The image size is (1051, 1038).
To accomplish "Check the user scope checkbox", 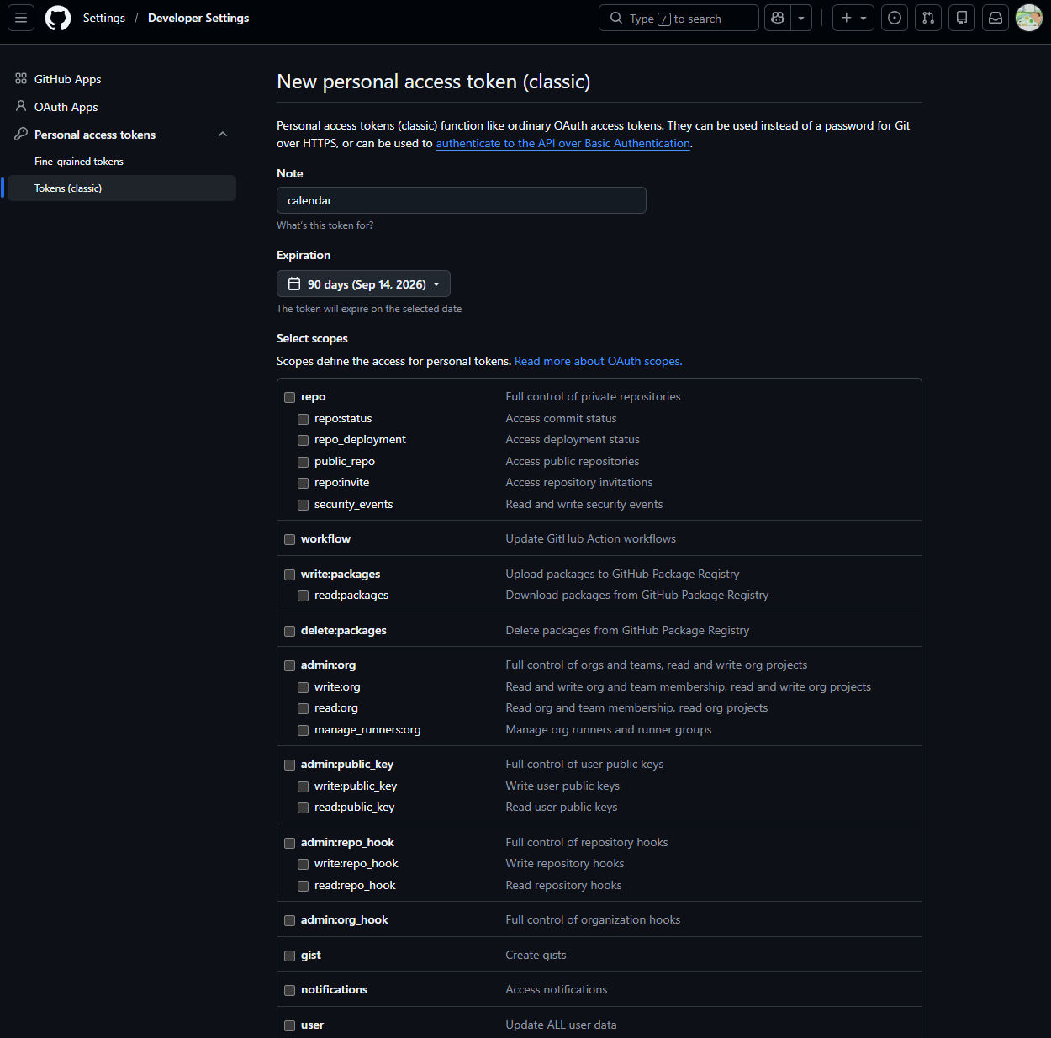I will pos(289,1025).
